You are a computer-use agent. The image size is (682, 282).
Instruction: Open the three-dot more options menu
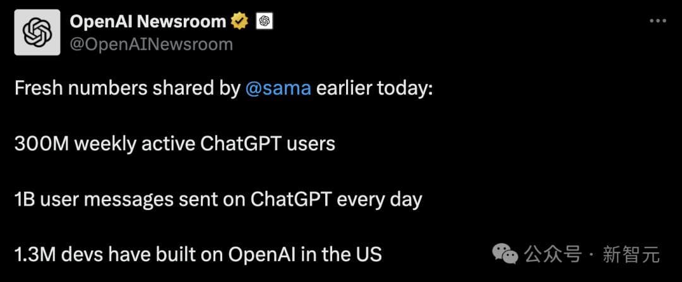point(658,21)
